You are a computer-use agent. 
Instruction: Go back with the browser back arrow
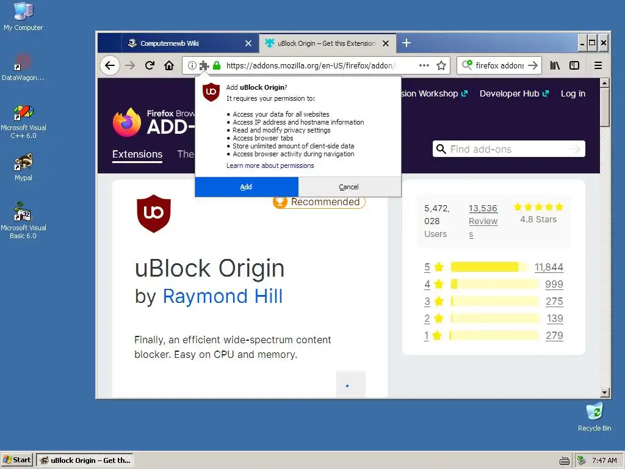(x=110, y=65)
